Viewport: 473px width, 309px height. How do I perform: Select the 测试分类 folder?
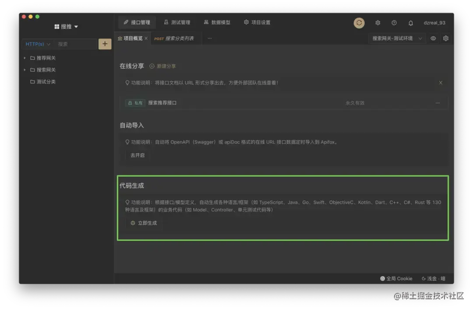tap(43, 82)
